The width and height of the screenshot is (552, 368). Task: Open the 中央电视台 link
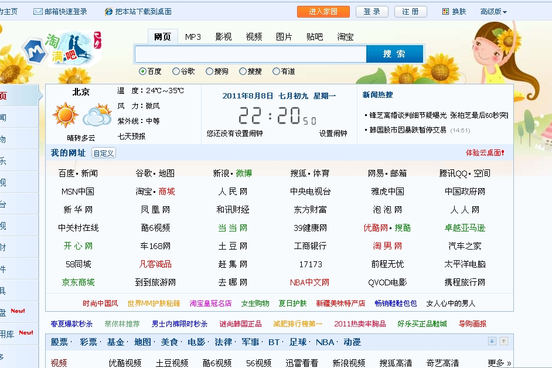pos(310,192)
